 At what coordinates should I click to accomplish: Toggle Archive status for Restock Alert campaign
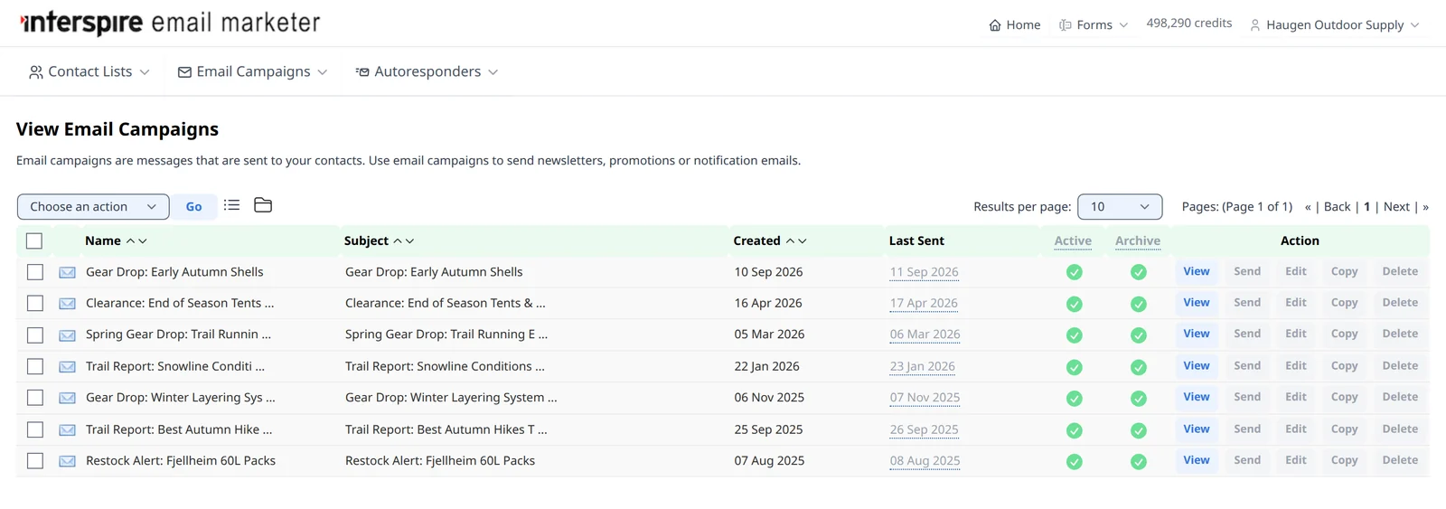click(1139, 462)
